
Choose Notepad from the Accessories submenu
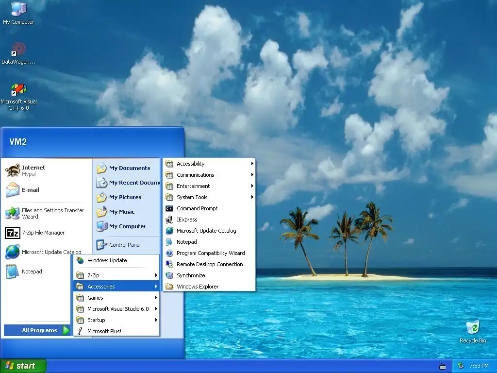coord(209,242)
